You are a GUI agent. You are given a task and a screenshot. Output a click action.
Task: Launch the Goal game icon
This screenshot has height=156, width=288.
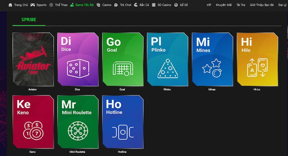click(123, 60)
